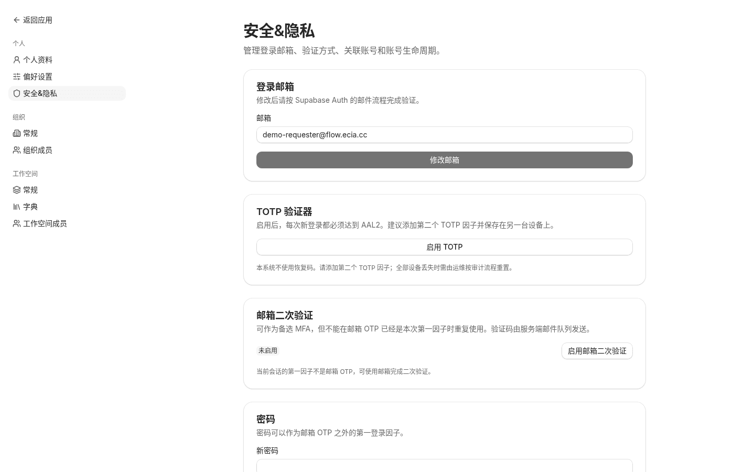Click the 密码 card heading

266,419
